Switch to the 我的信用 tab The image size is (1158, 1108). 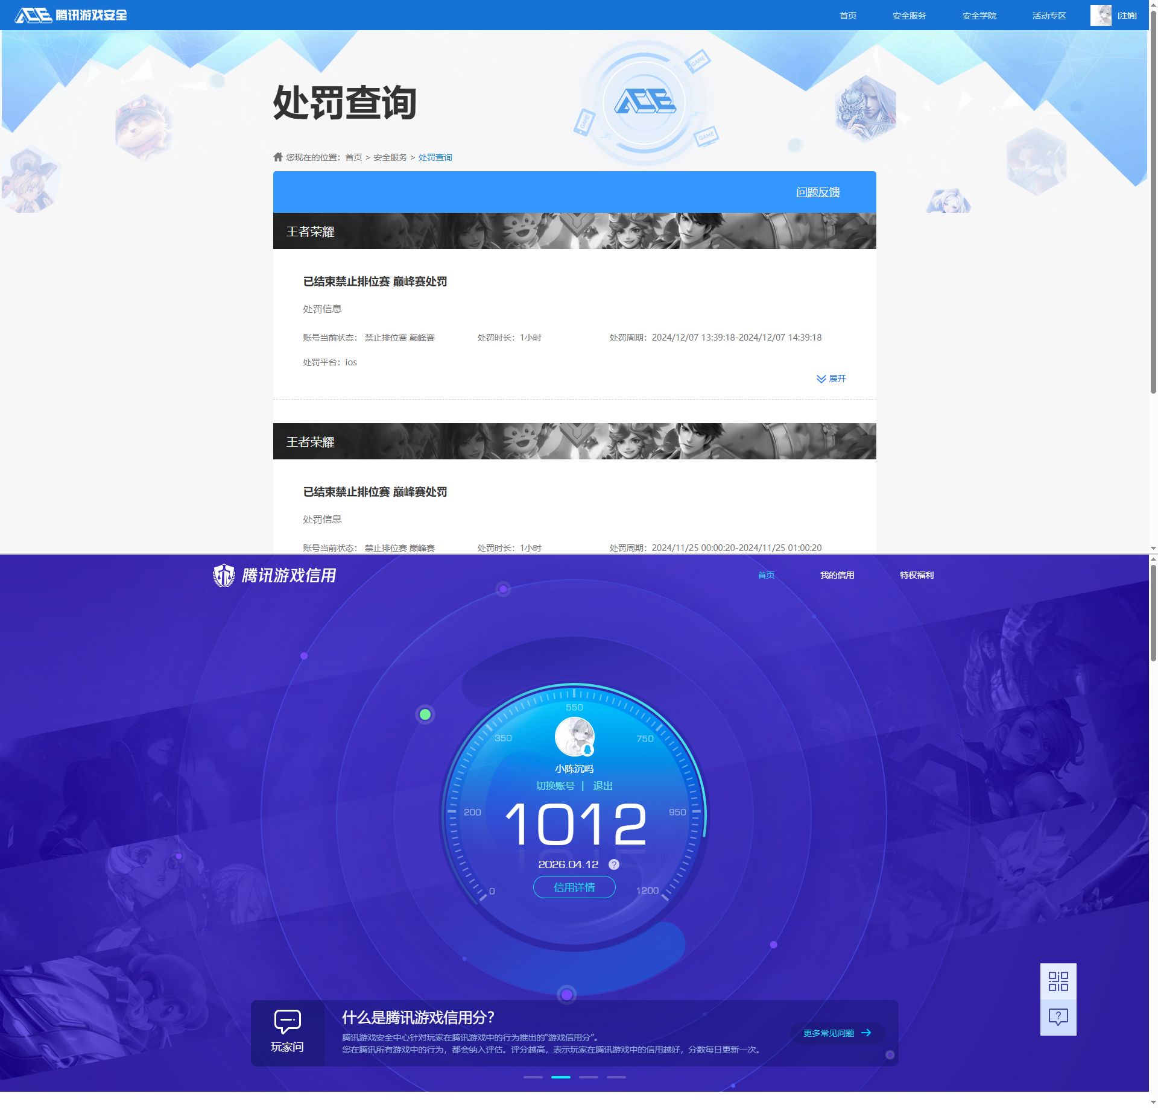click(x=837, y=575)
